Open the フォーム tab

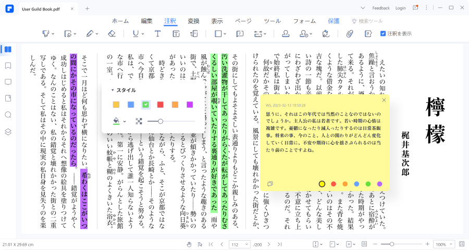pyautogui.click(x=304, y=21)
